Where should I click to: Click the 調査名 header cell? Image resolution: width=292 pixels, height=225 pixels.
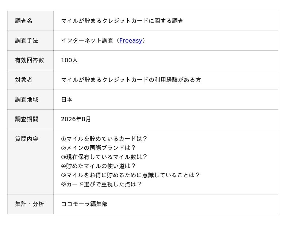(30, 21)
